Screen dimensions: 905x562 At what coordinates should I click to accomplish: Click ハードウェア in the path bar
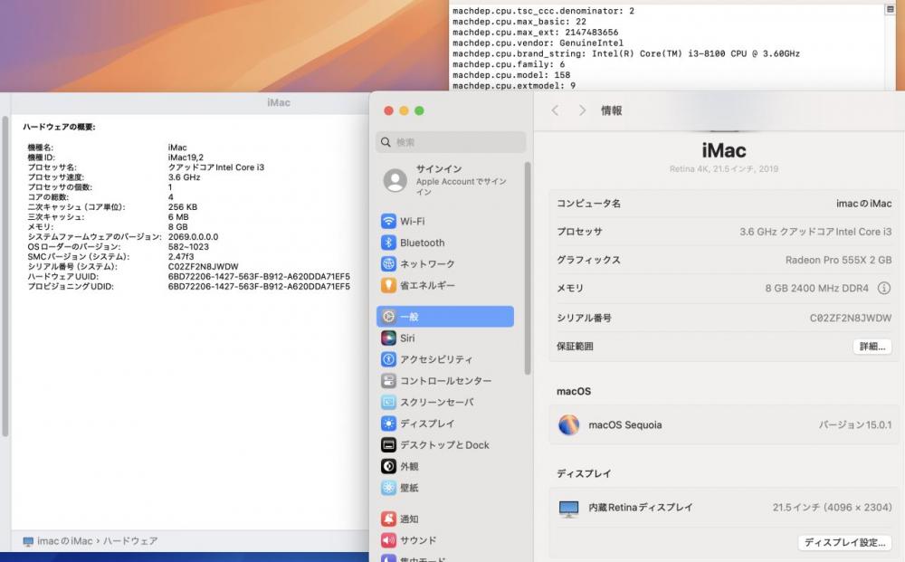(x=130, y=541)
